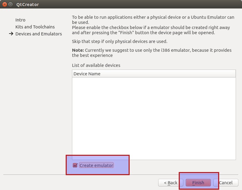The width and height of the screenshot is (242, 190).
Task: Click the List of available devices label
Action: pyautogui.click(x=96, y=65)
